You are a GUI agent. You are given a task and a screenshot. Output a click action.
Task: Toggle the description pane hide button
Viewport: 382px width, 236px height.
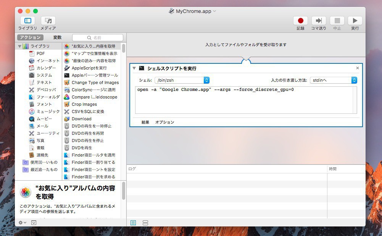point(34,223)
